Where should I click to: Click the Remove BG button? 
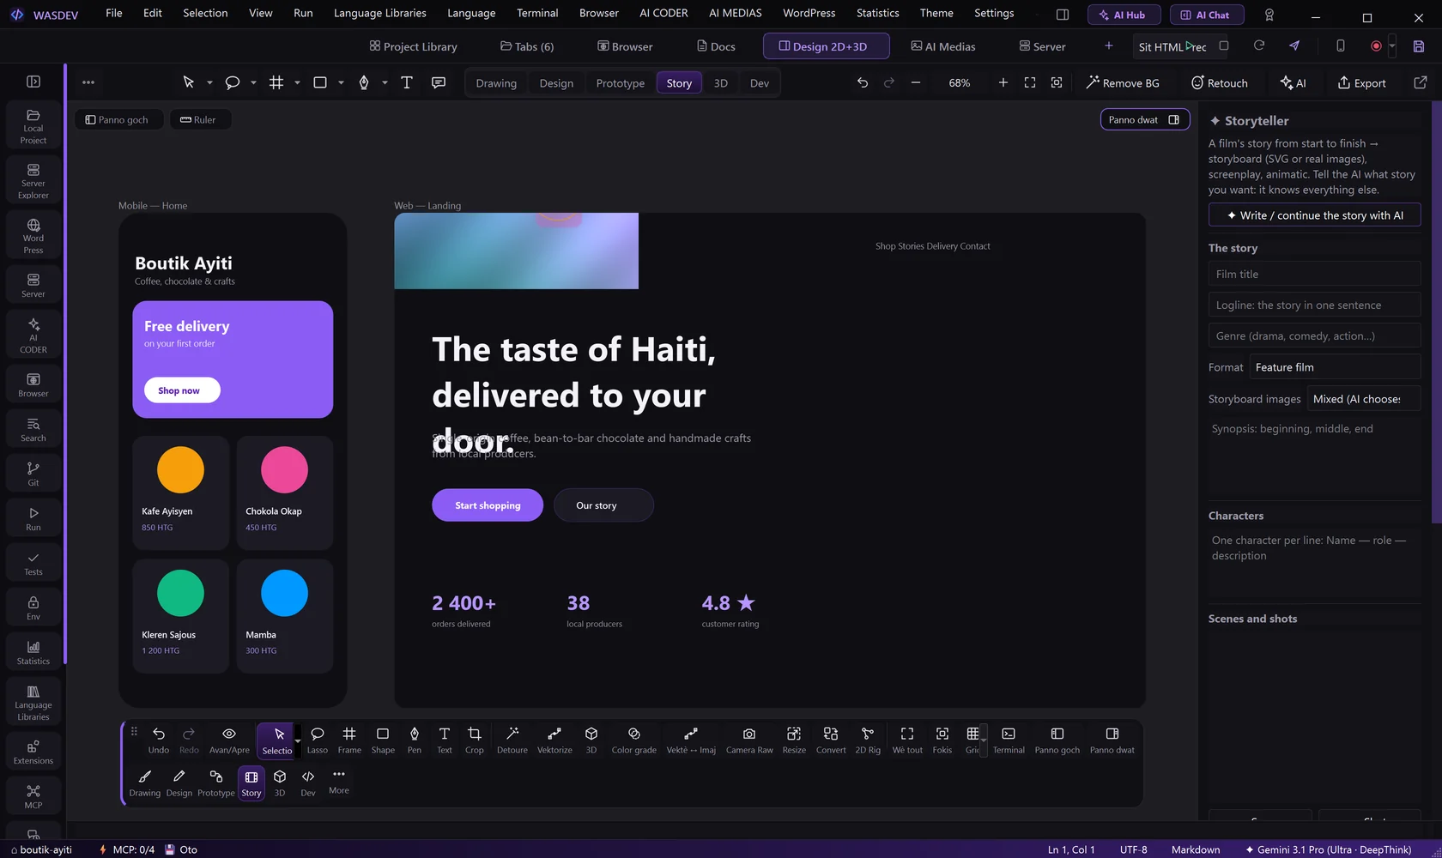[x=1123, y=82]
